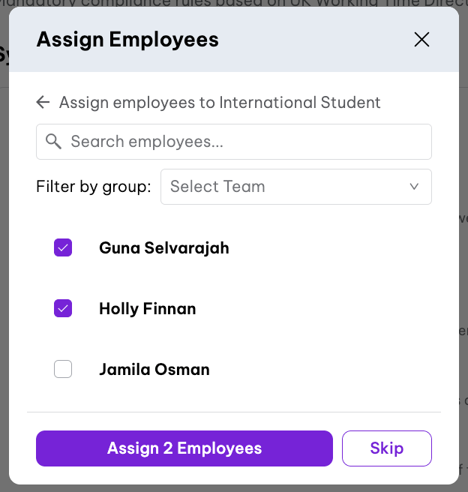Select the Holly Finnan name text
468x492 pixels.
[x=147, y=308]
